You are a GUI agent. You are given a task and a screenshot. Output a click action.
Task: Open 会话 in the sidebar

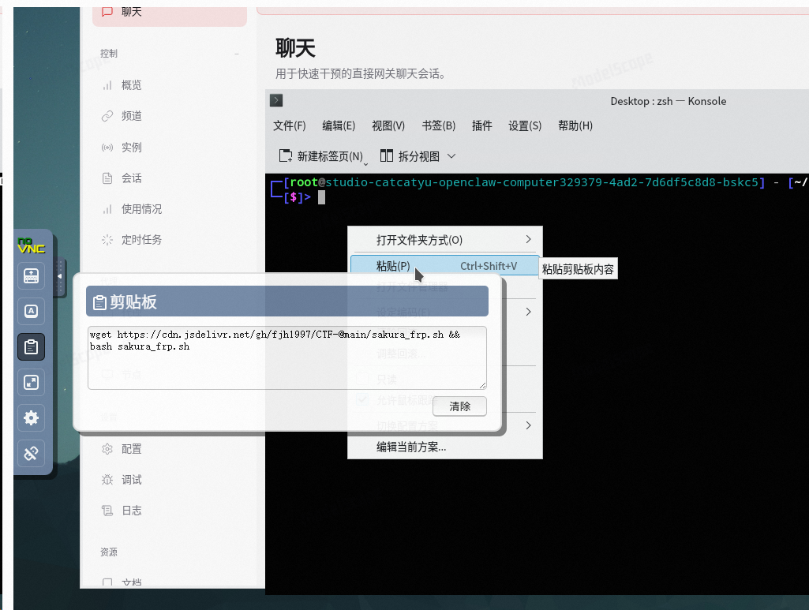click(x=131, y=178)
